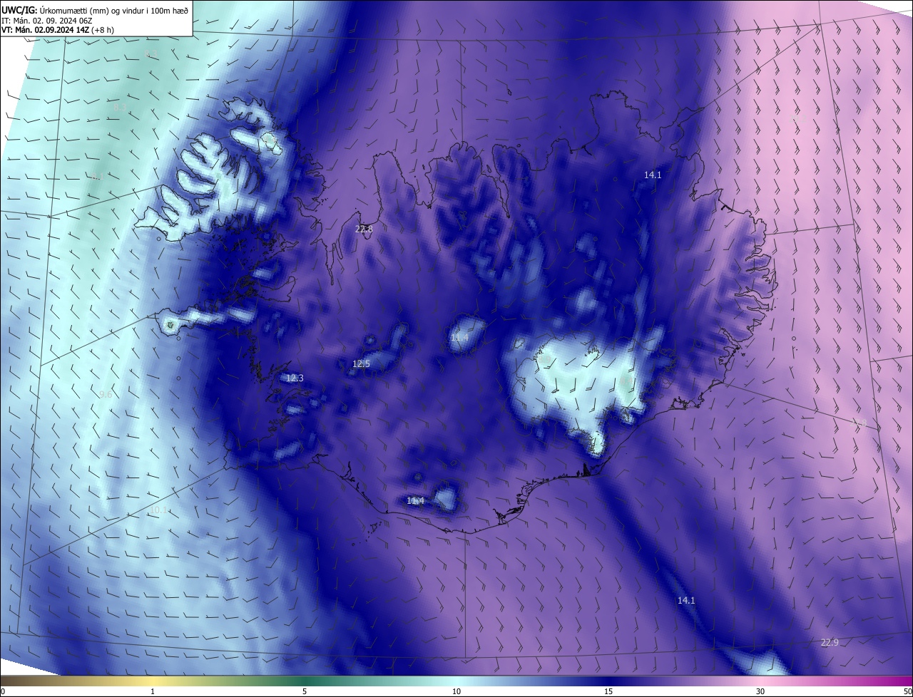Viewport: 913px width, 697px height.
Task: Click the 10 tick label on the color scale
Action: pos(456,691)
